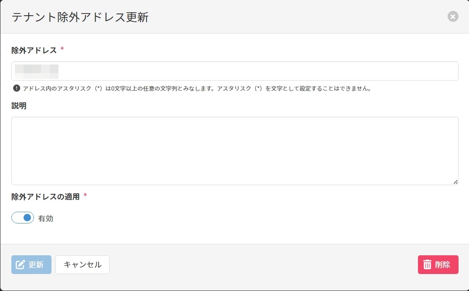Focus the 説明 description text area

point(235,151)
